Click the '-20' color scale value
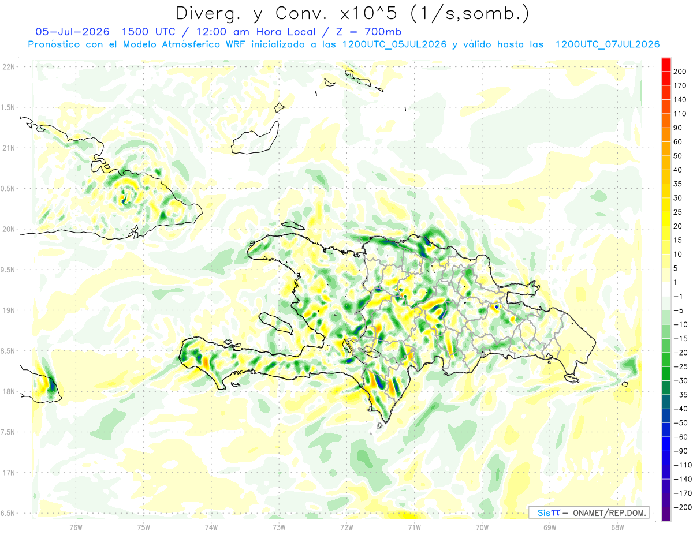This screenshot has height=535, width=693. coord(681,353)
